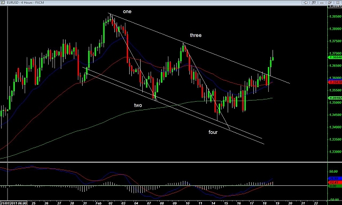Click the '14' date label on time axis
The height and width of the screenshot is (205, 342).
tap(213, 203)
